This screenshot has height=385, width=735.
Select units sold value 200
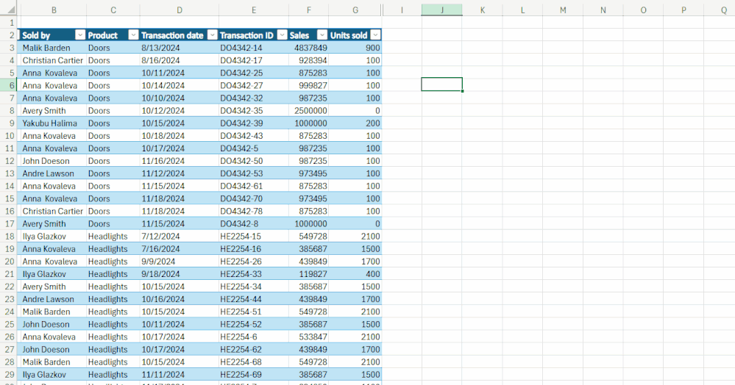pos(355,123)
